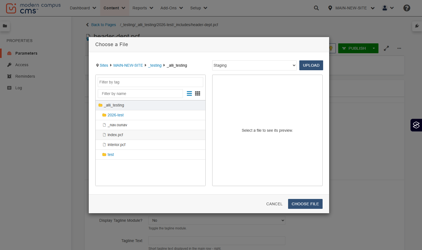Switch file chooser to grid view
422x250 pixels.
(197, 94)
